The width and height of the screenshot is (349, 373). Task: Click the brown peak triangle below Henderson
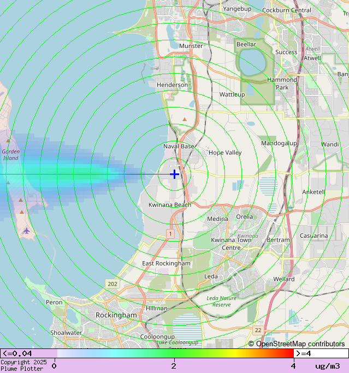click(185, 118)
